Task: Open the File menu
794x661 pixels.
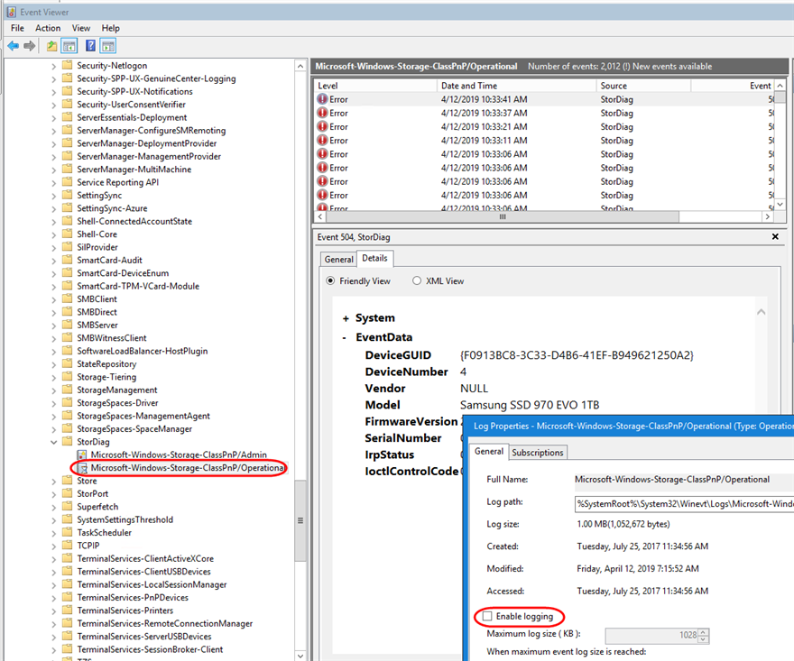Action: pos(18,28)
